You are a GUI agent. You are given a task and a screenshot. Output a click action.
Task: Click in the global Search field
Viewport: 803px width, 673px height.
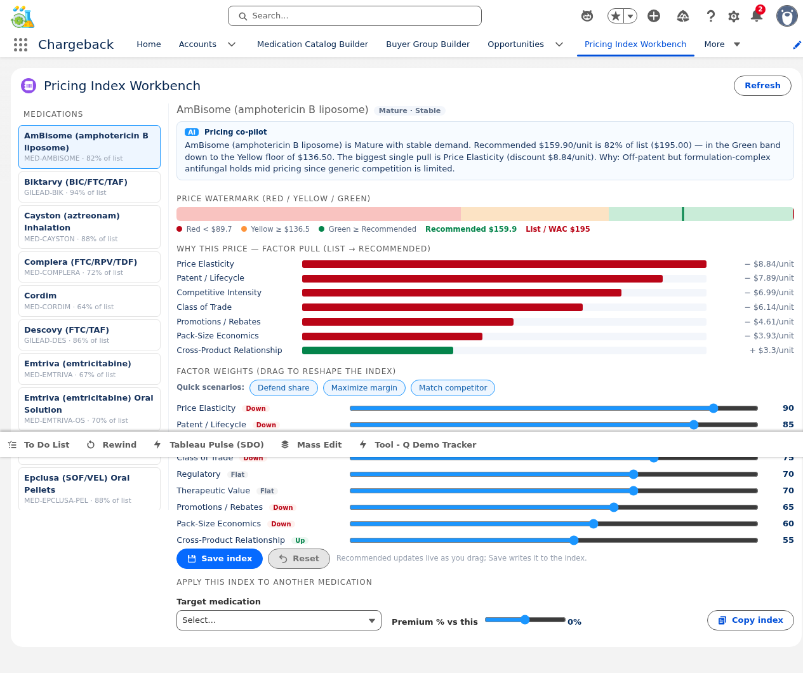pos(355,16)
